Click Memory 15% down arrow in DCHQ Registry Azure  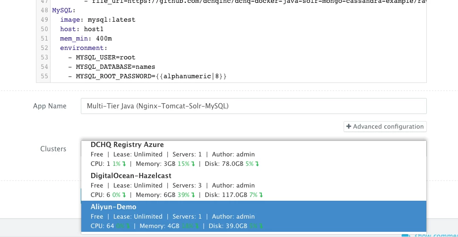coord(193,164)
